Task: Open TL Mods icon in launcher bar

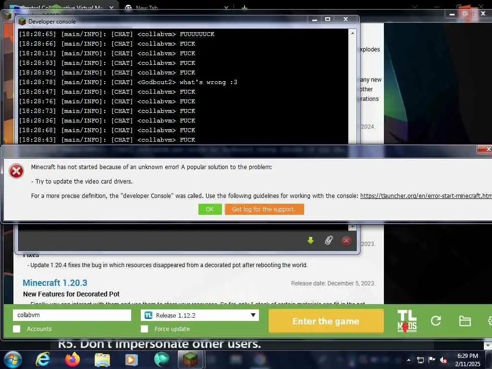Action: point(407,321)
